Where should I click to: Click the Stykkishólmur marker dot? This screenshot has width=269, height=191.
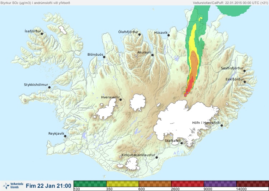pyautogui.click(x=49, y=88)
